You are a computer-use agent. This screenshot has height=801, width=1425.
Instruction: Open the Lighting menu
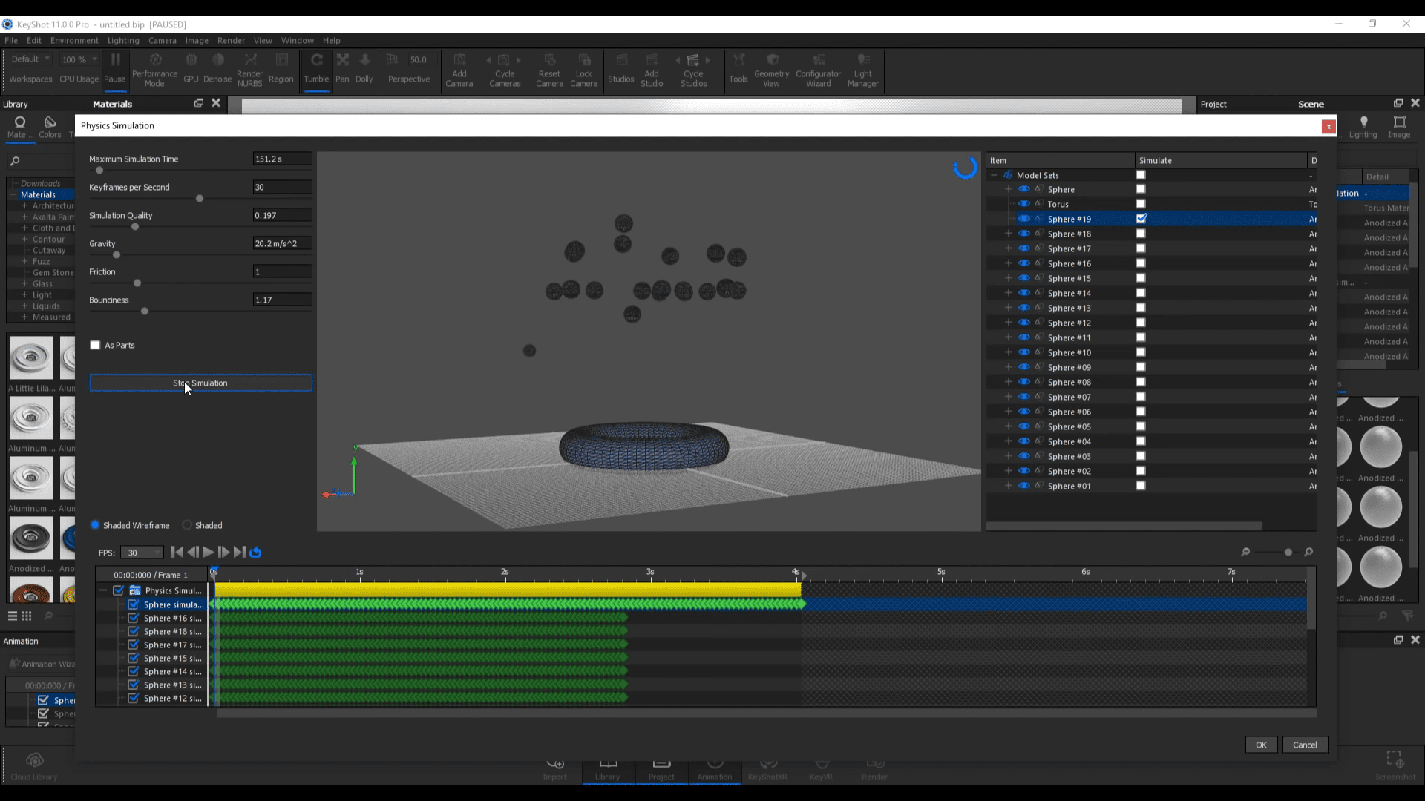tap(122, 40)
